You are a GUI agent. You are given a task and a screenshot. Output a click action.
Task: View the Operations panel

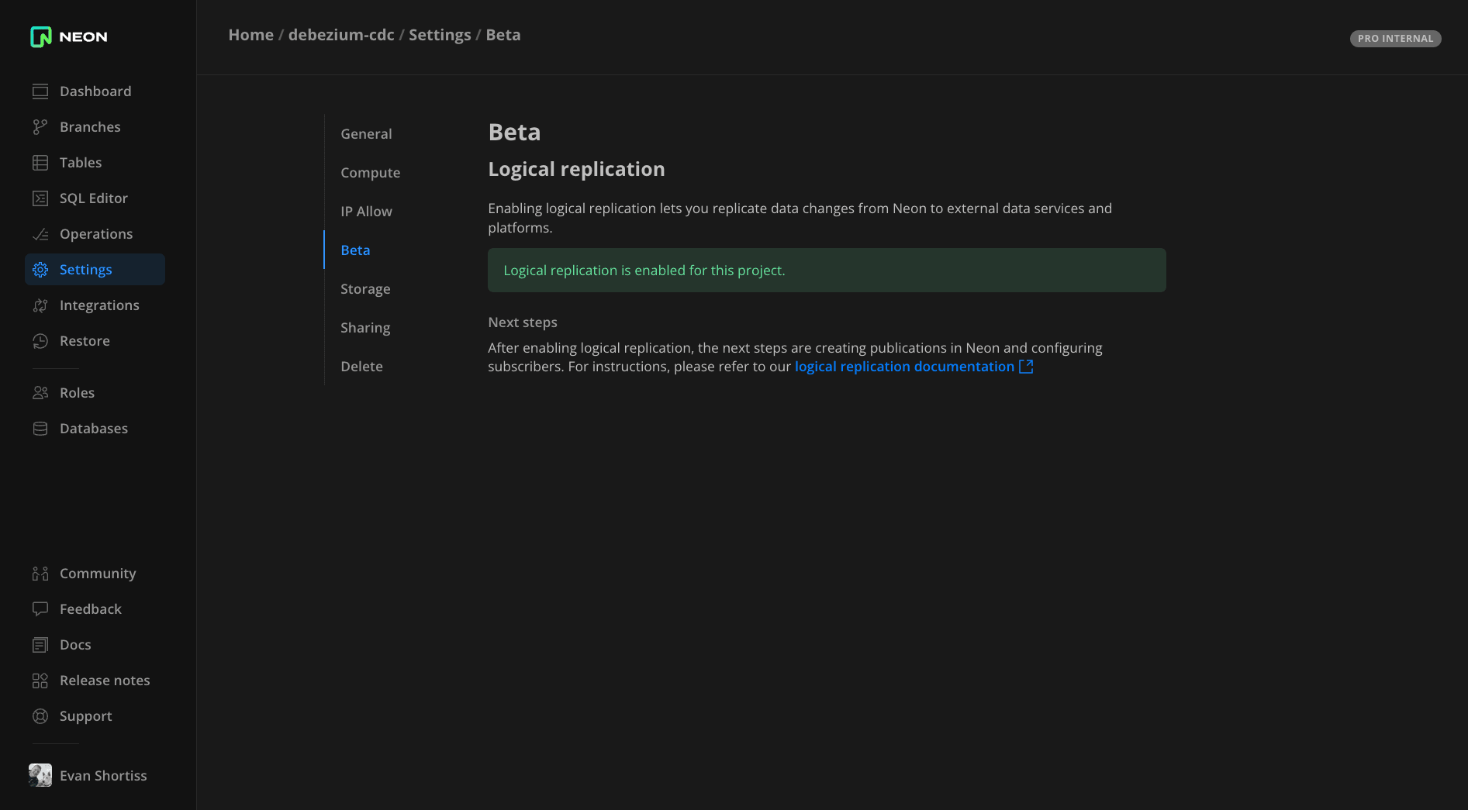click(x=96, y=233)
